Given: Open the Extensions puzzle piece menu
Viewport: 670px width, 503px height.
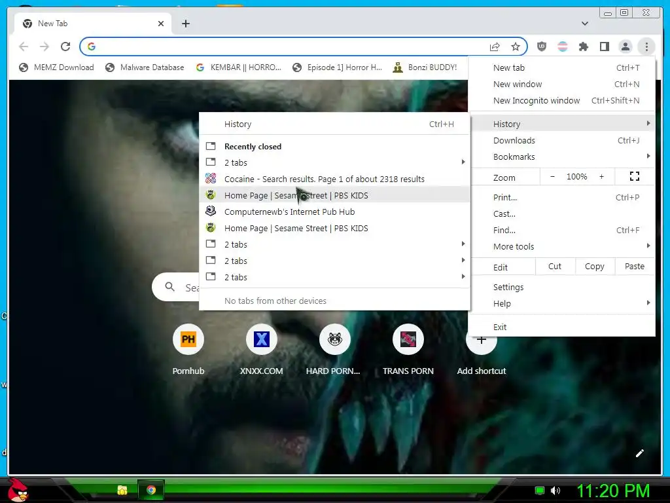Looking at the screenshot, I should pos(583,47).
